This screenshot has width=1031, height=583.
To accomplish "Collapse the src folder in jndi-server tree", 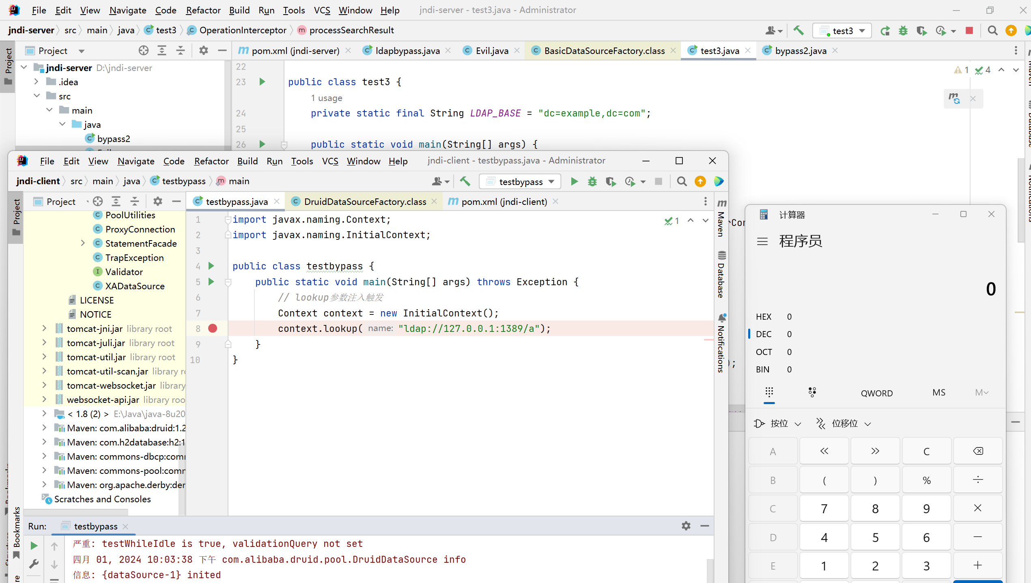I will click(x=37, y=96).
